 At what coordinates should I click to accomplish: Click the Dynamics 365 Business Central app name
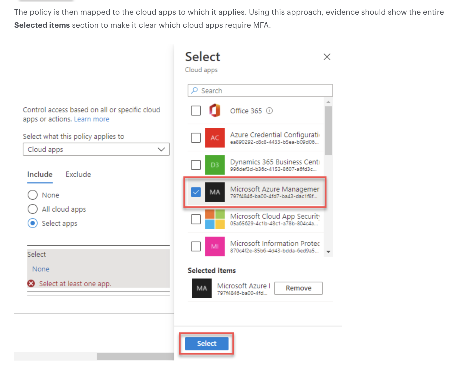275,162
